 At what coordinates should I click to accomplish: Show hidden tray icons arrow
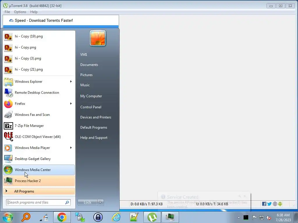click(239, 217)
